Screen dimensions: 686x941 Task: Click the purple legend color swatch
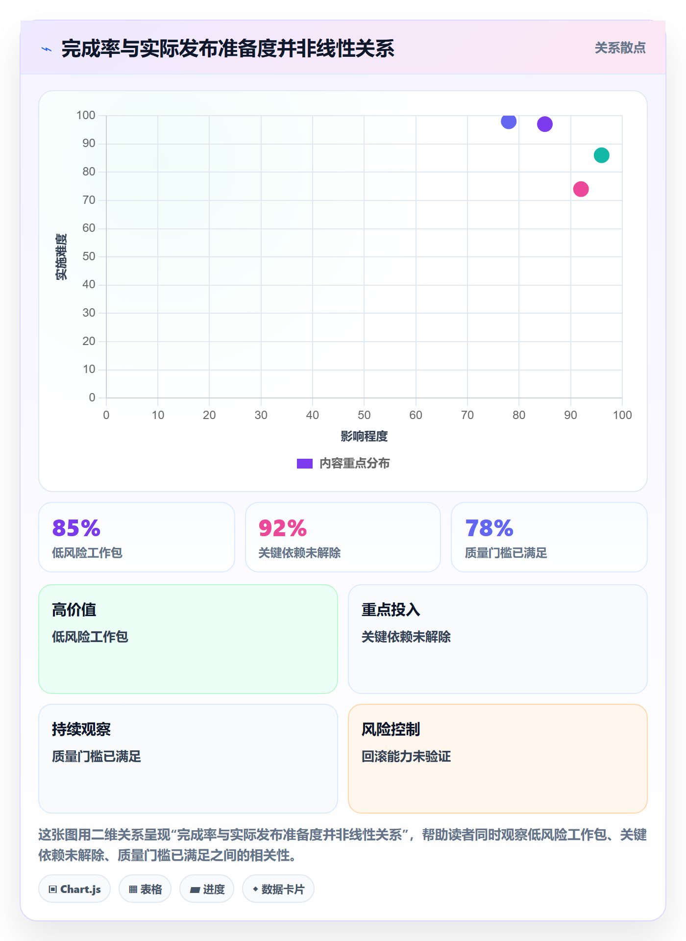click(305, 464)
